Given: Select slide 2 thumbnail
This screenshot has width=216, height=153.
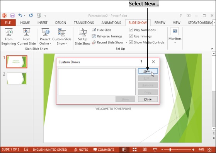Looking at the screenshot, I should (17, 78).
